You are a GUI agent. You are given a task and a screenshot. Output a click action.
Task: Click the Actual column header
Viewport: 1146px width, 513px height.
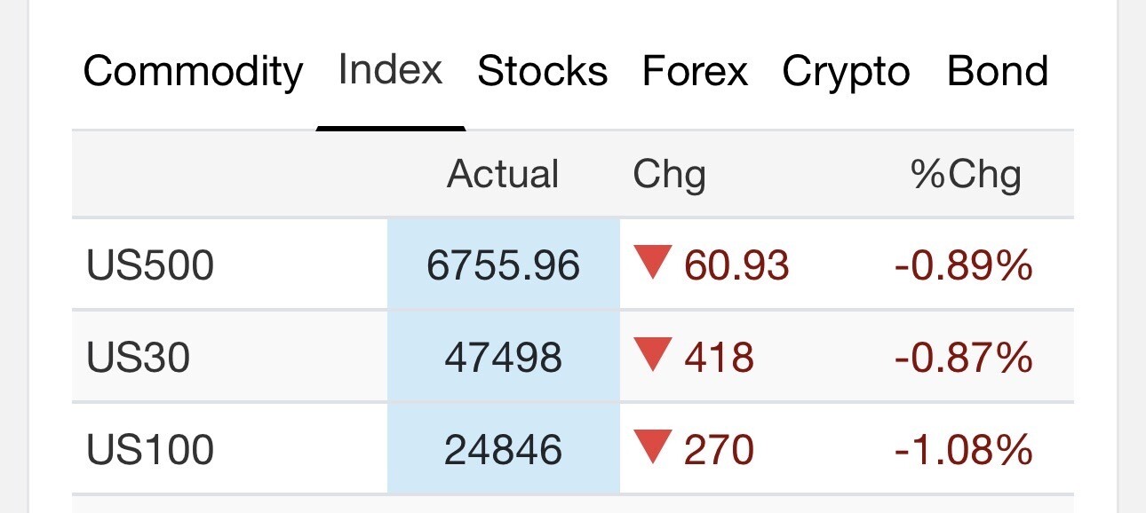click(x=503, y=174)
